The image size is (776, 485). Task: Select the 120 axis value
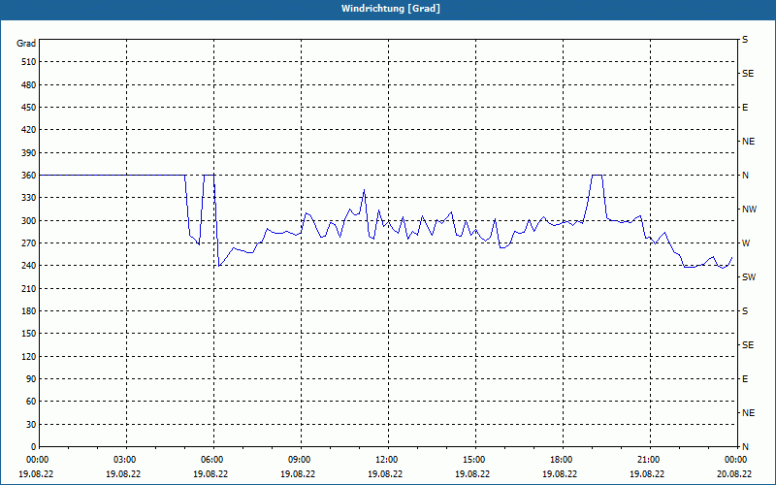[29, 356]
